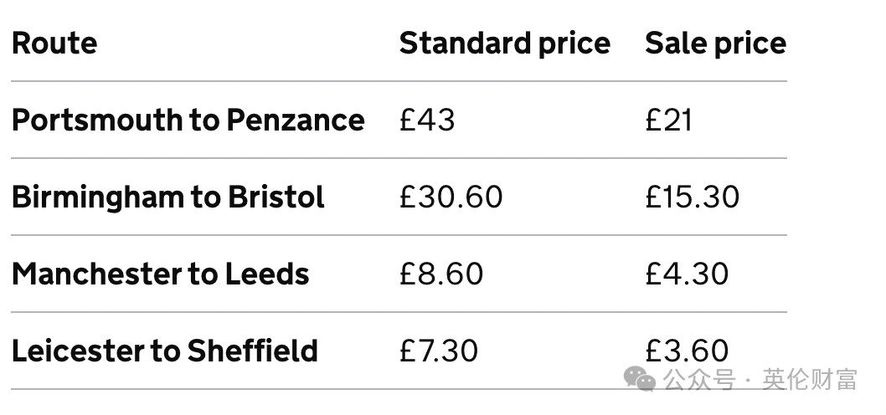Click the 英伦财富 watermark text
Screen dimensions: 886x415
pyautogui.click(x=810, y=379)
